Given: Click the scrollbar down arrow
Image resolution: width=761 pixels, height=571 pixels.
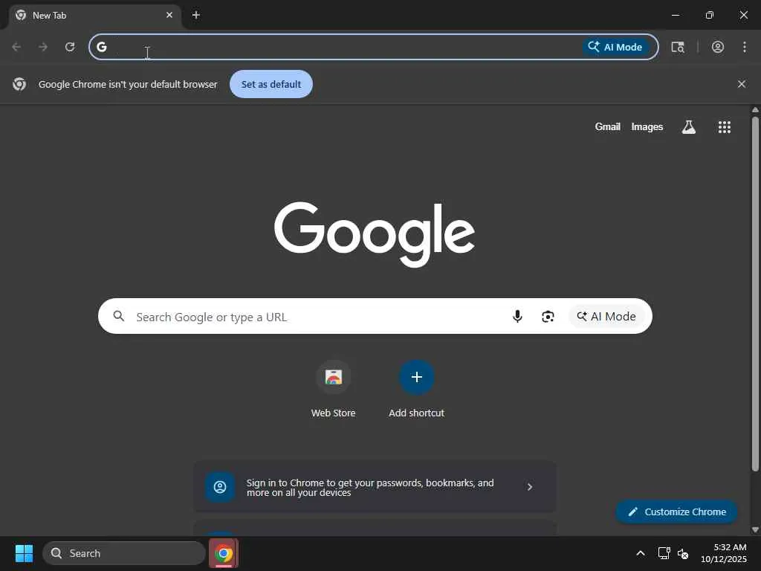Looking at the screenshot, I should (755, 529).
